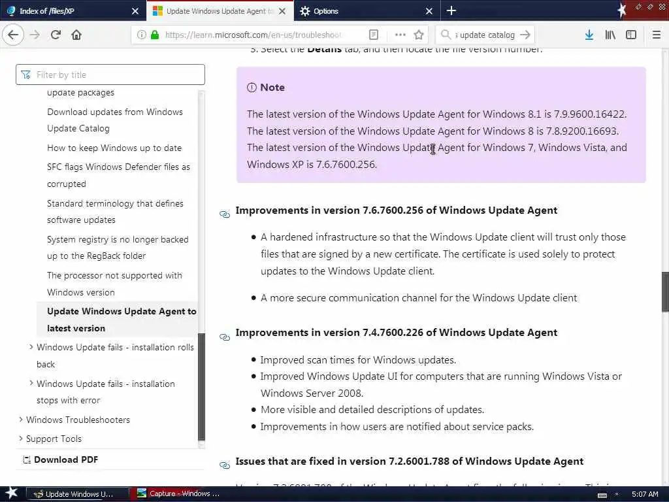Click the sidebar navigation scrollbar thumb
Image resolution: width=669 pixels, height=502 pixels.
point(201,386)
